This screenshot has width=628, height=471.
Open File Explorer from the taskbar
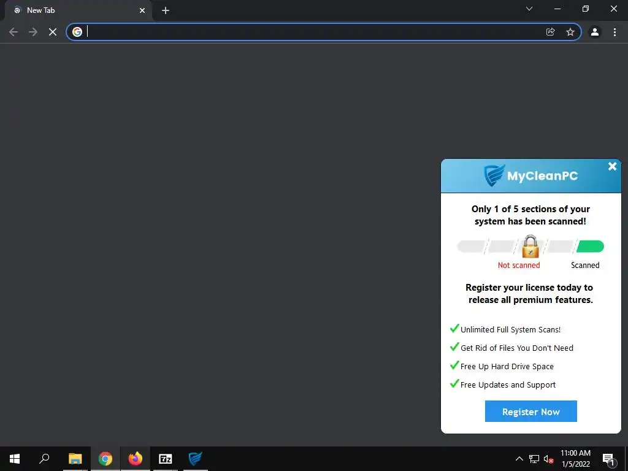click(75, 459)
